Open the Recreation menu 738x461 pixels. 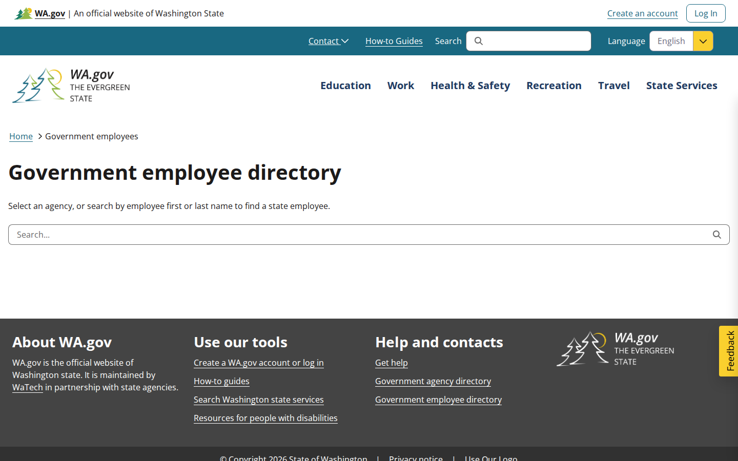(554, 86)
